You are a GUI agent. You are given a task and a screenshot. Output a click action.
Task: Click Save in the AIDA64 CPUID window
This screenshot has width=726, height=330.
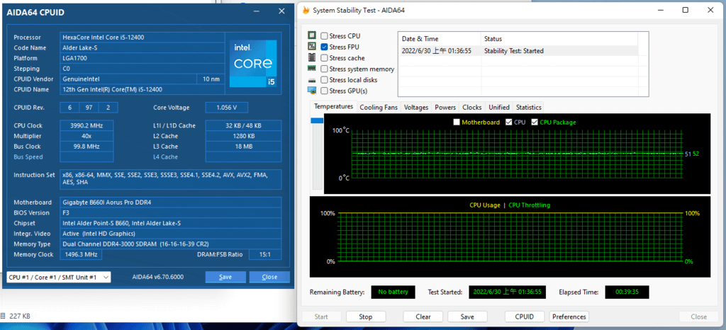pyautogui.click(x=225, y=277)
